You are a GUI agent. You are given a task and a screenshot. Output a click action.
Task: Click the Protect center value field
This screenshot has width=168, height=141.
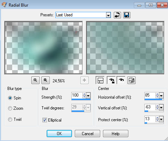[x=150, y=119]
